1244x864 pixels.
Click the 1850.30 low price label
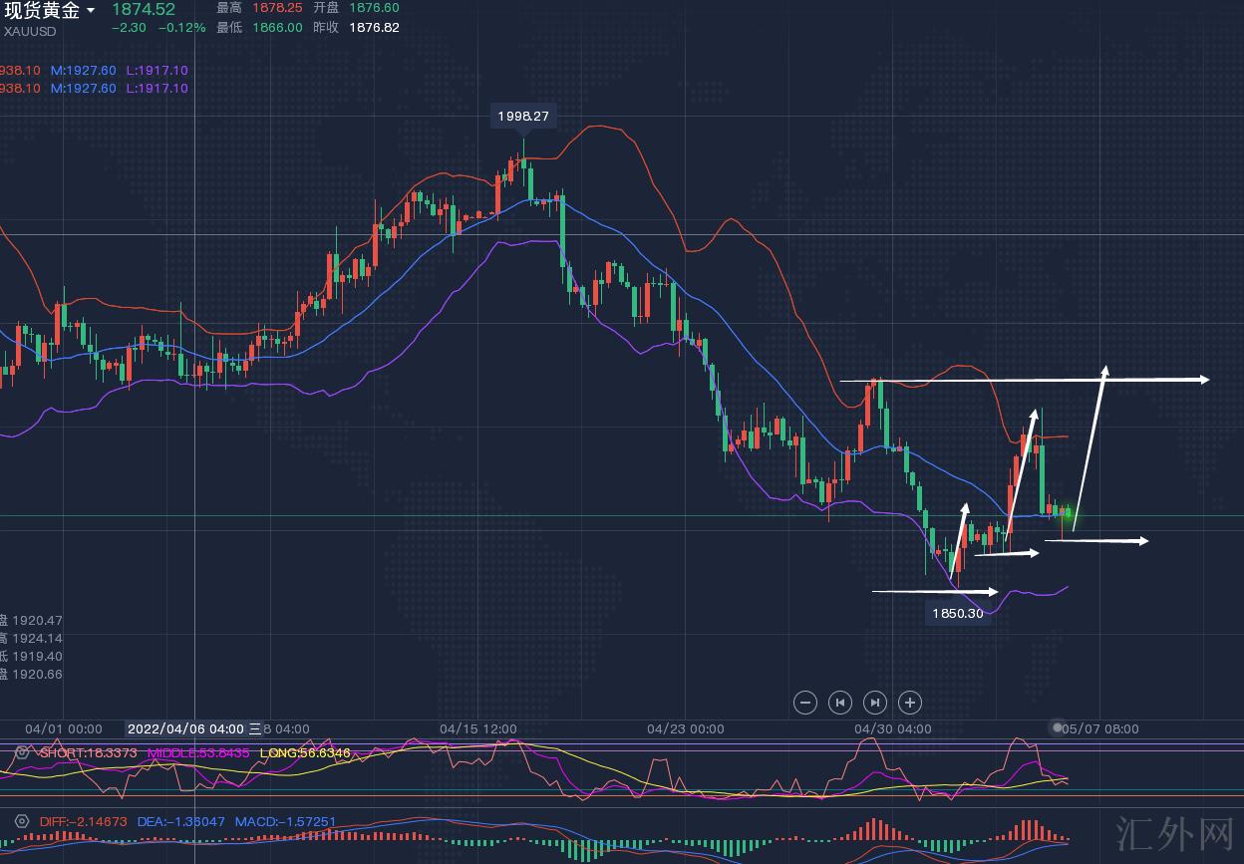[x=958, y=613]
